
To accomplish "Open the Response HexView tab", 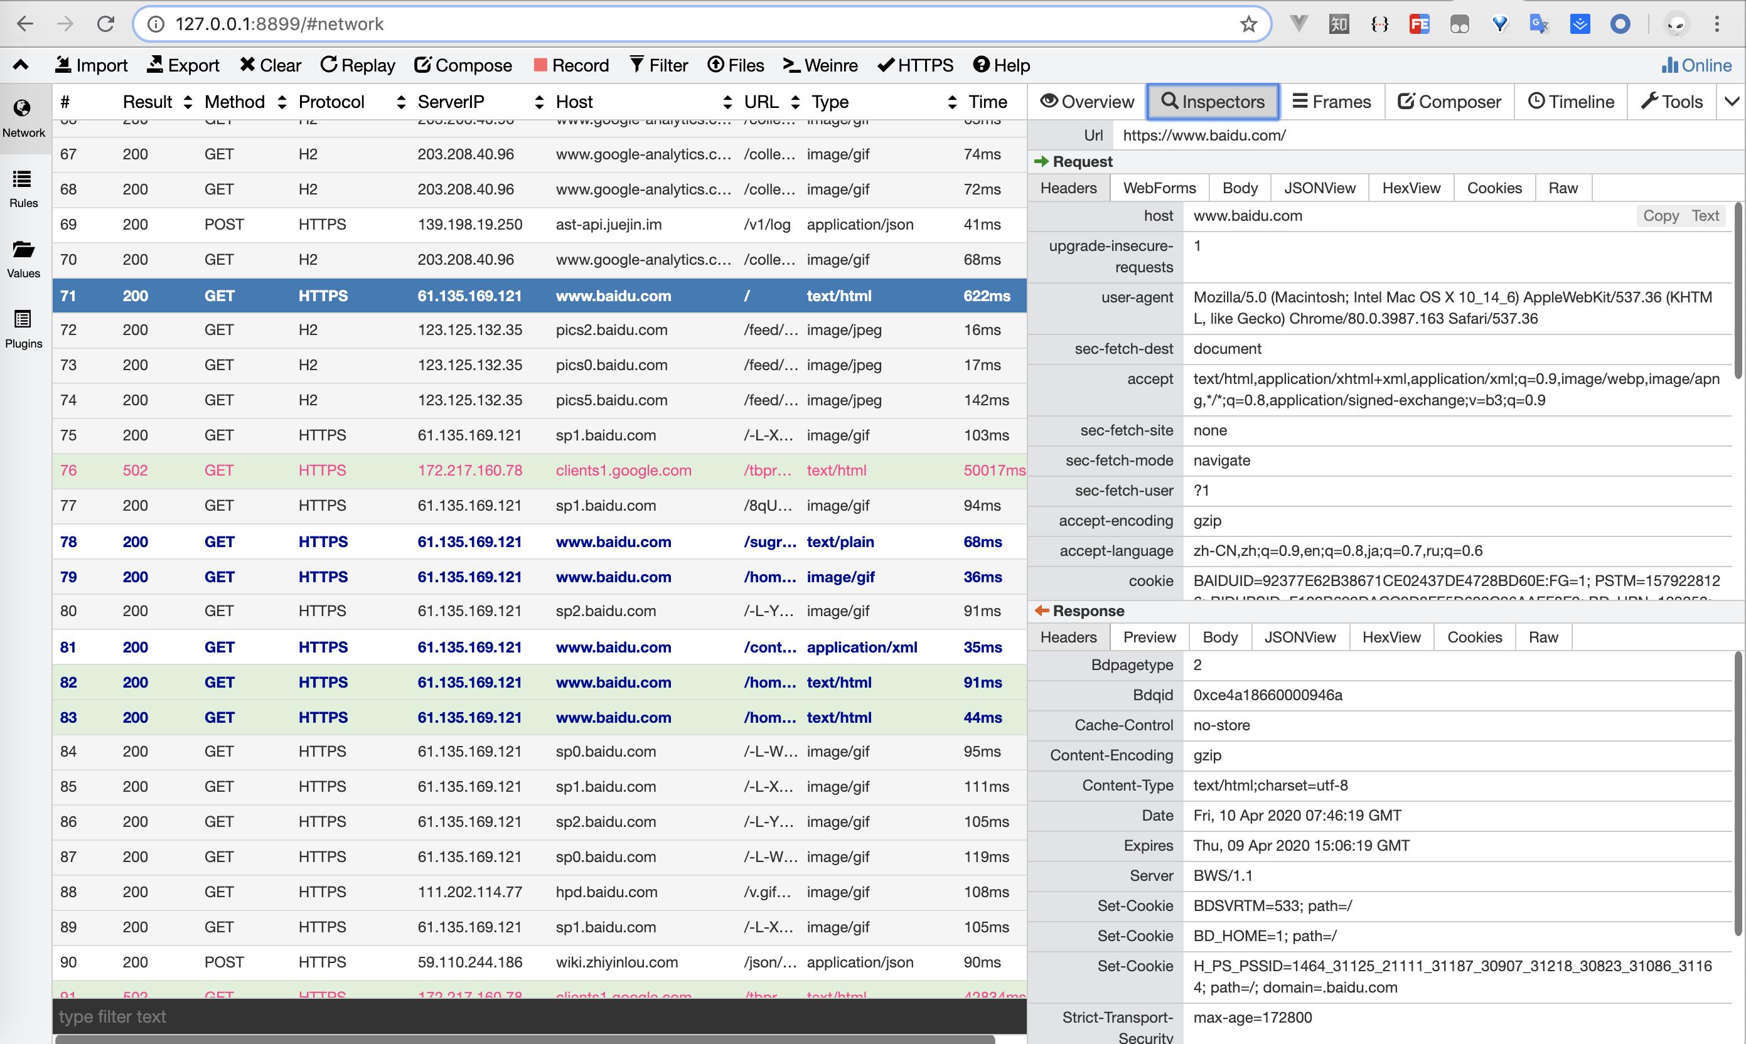I will pyautogui.click(x=1391, y=637).
